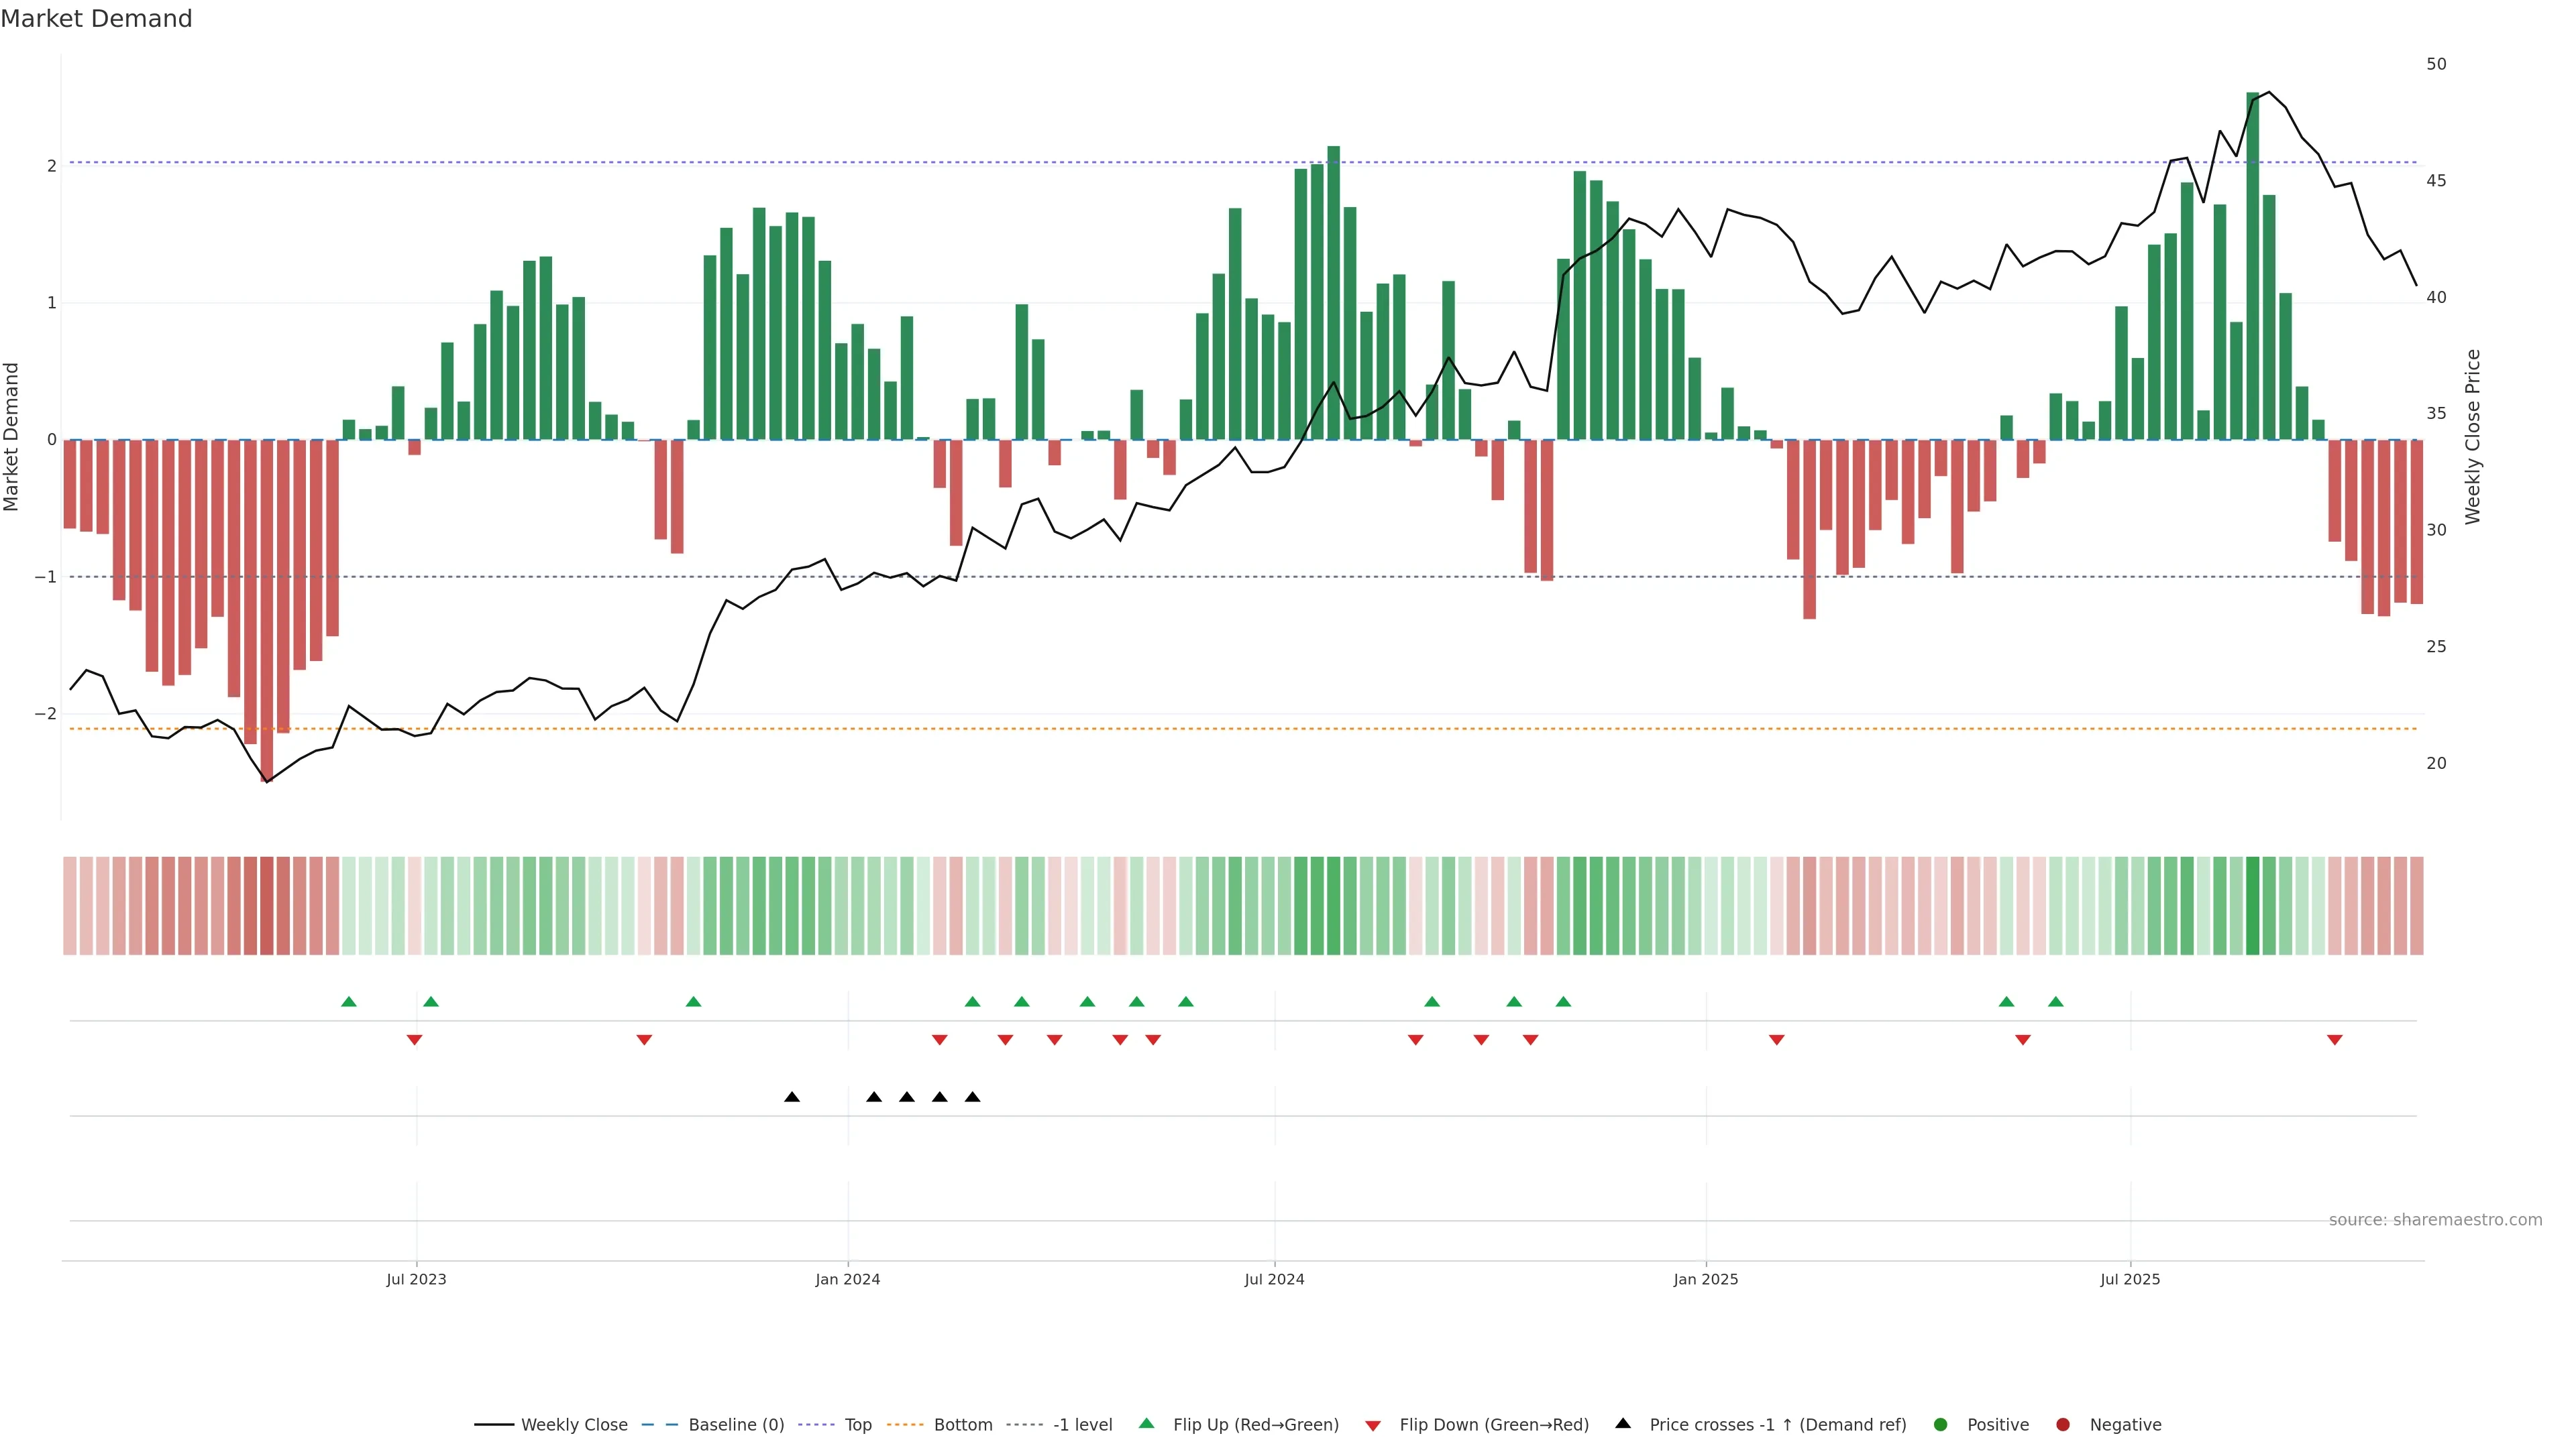Click the first black price-cross triangle marker
This screenshot has height=1448, width=2576.
coord(792,1097)
